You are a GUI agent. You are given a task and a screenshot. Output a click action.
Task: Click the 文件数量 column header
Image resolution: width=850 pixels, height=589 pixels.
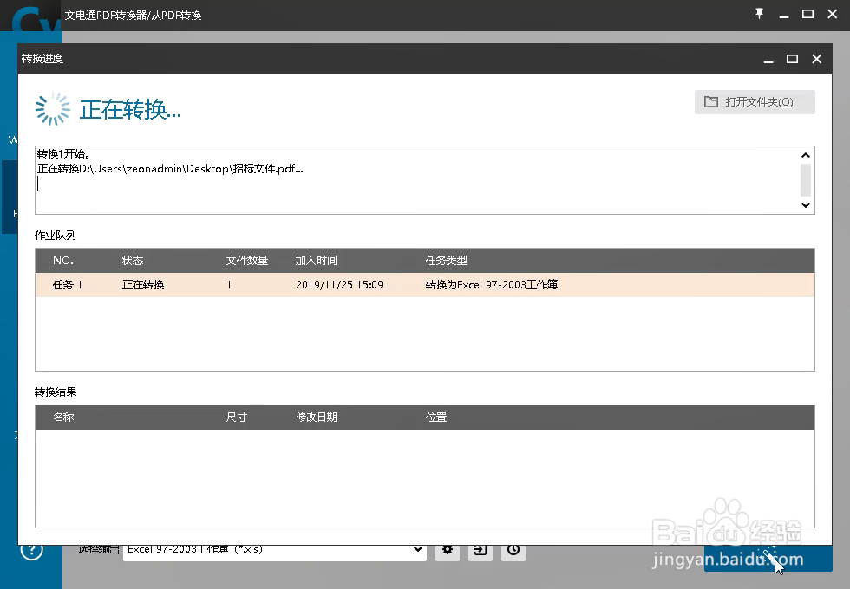coord(246,261)
